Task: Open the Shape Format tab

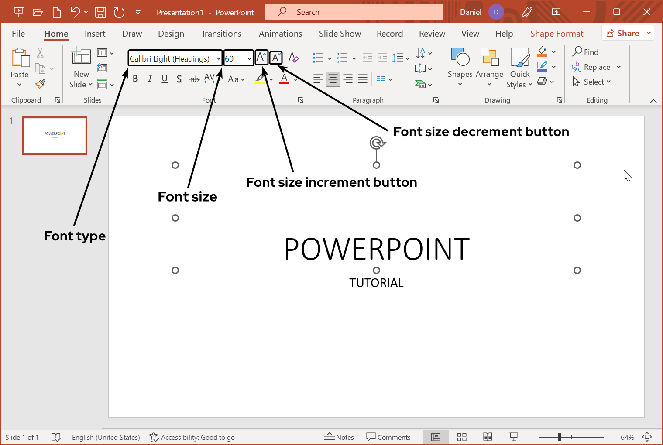Action: pos(557,34)
